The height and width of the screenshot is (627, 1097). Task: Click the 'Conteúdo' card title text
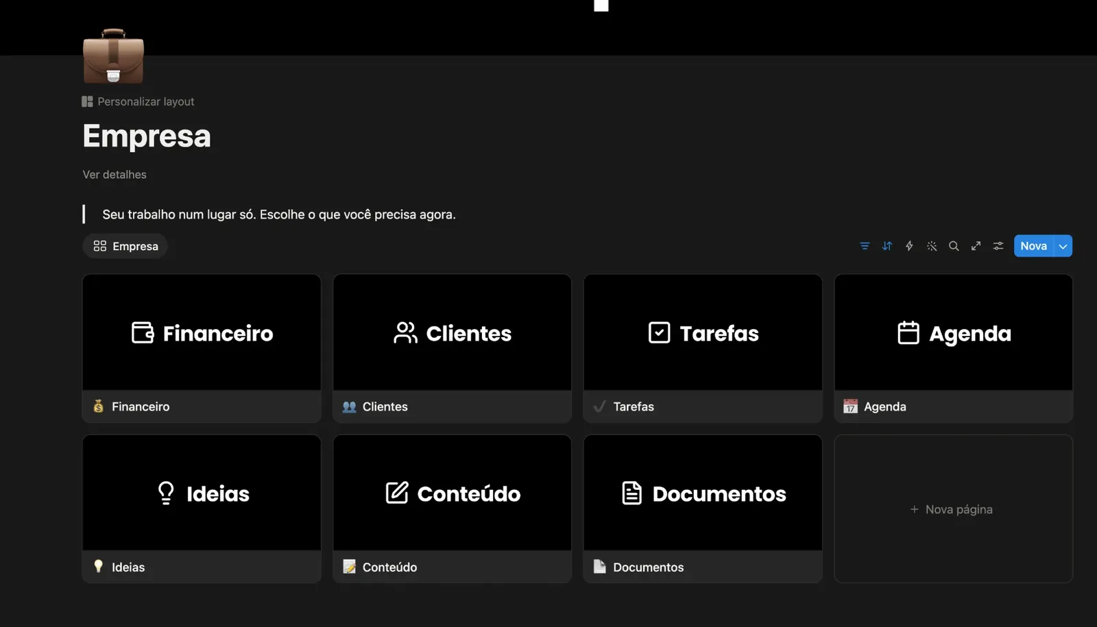tap(389, 567)
